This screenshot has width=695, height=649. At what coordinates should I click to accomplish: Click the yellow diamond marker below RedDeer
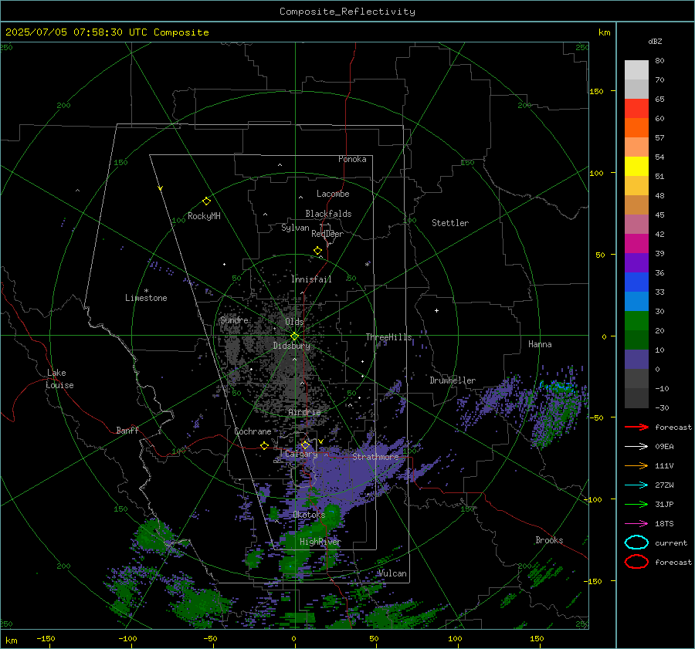(317, 251)
